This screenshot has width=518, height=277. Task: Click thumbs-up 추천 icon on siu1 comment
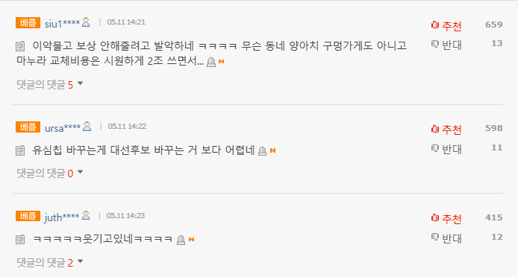tap(435, 25)
